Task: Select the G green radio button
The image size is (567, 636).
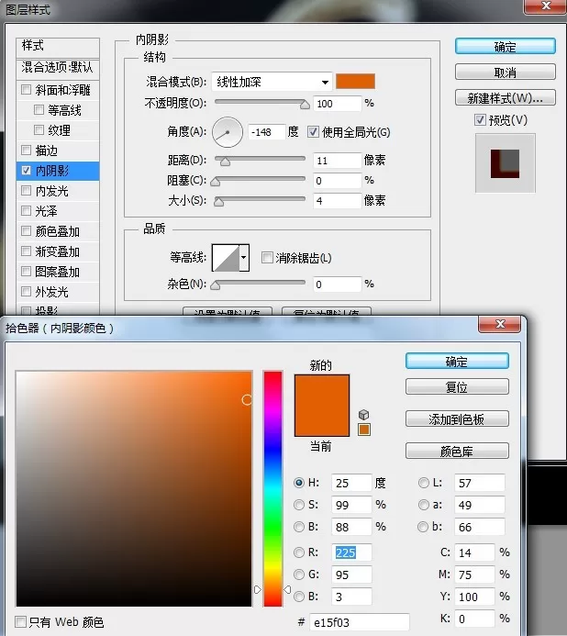Action: pos(299,575)
